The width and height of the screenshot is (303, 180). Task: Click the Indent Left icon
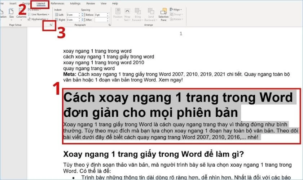pos(56,15)
